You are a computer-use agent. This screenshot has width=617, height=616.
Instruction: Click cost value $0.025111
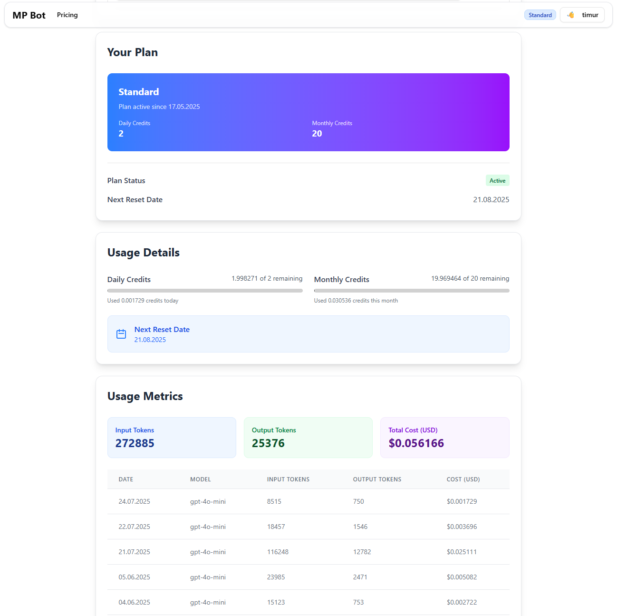(462, 552)
